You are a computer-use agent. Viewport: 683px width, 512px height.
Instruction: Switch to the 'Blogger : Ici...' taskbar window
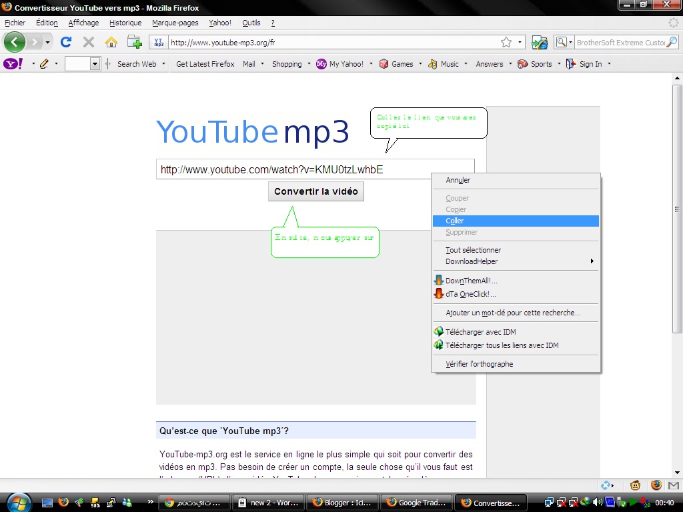pyautogui.click(x=343, y=503)
